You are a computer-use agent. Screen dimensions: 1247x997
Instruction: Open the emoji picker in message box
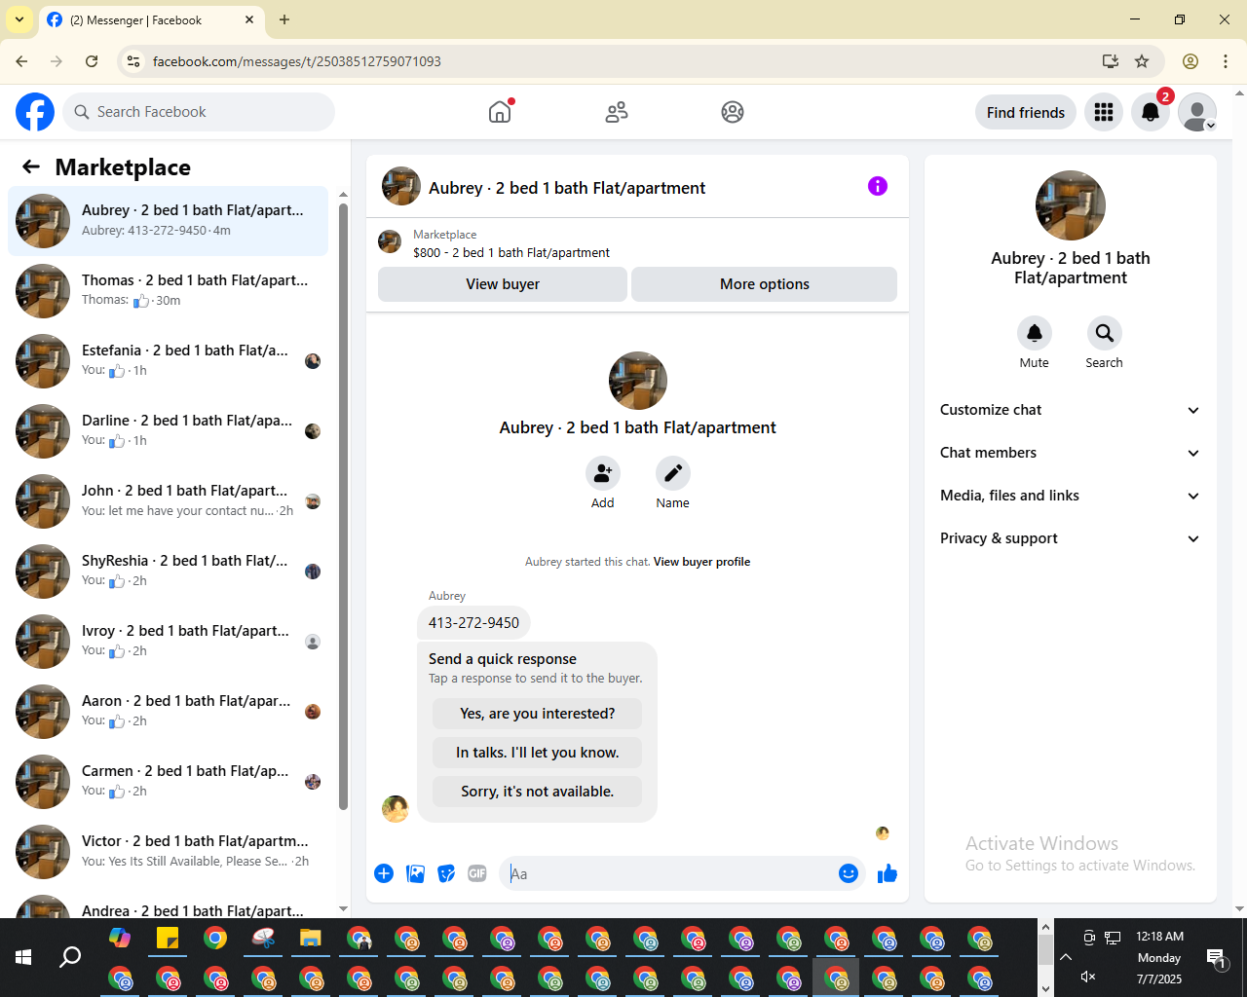point(849,873)
